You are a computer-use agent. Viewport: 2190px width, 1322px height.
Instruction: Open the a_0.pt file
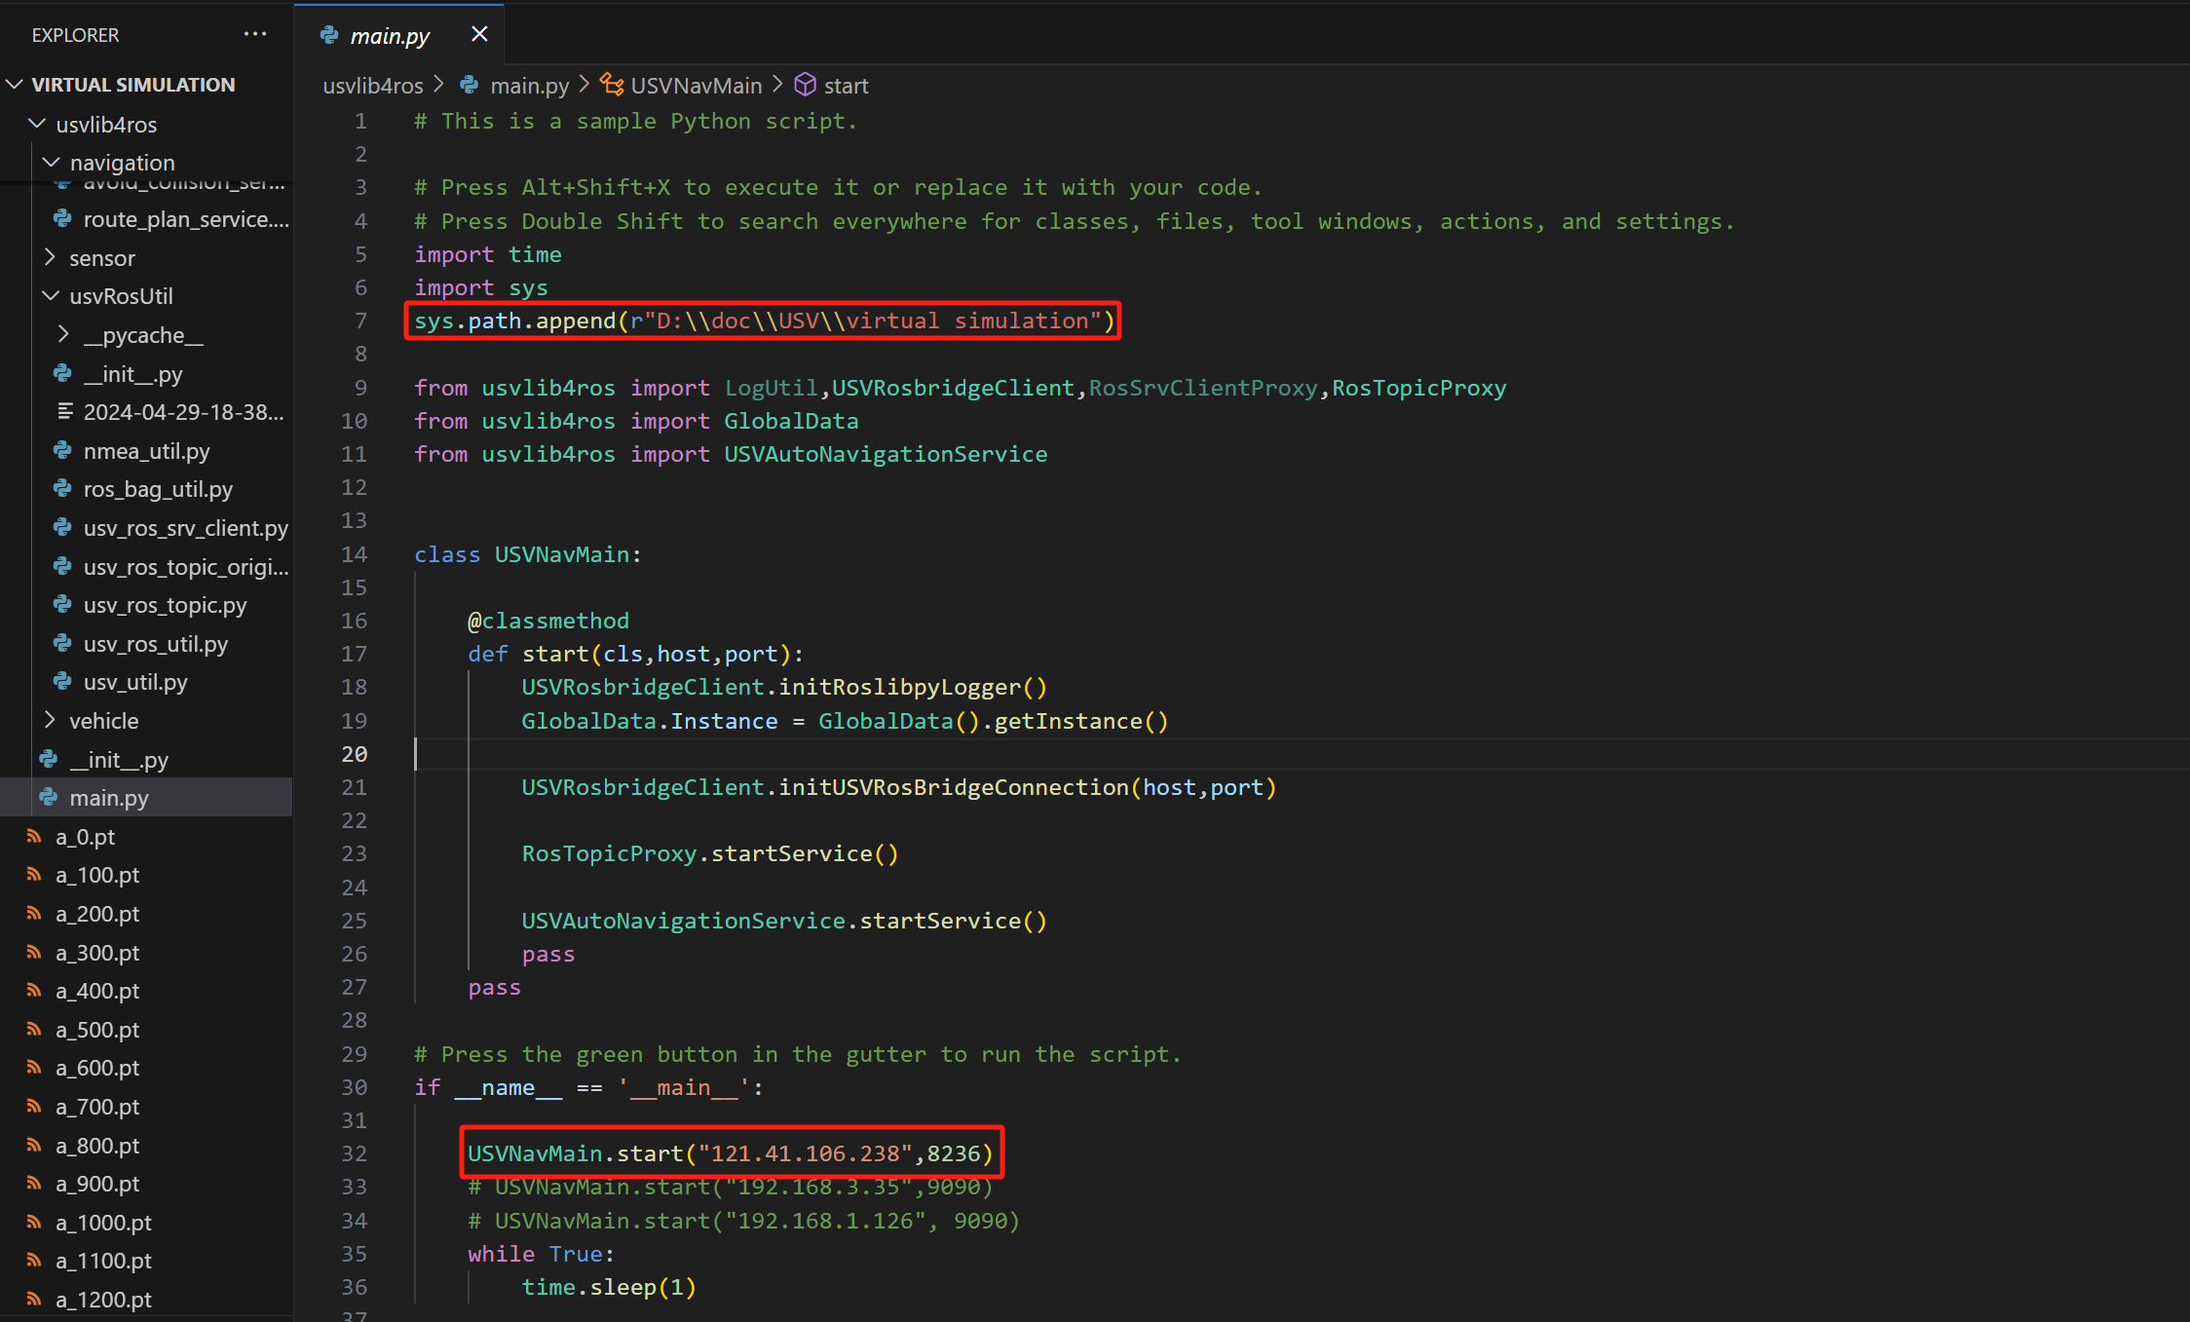[86, 836]
